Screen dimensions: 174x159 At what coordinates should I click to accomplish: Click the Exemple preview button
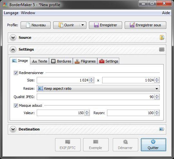96,145
